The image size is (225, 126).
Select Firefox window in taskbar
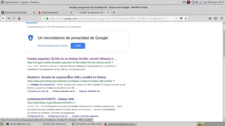point(120,124)
